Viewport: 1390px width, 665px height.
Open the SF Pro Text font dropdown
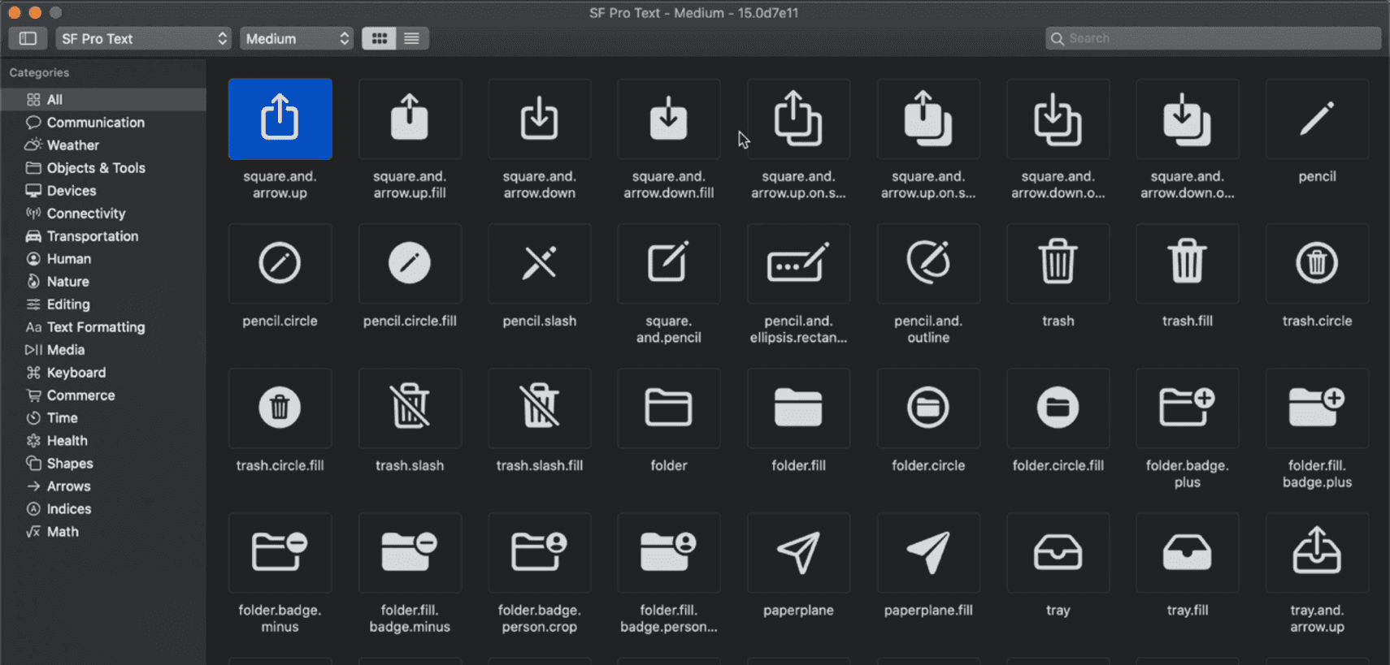(x=143, y=38)
